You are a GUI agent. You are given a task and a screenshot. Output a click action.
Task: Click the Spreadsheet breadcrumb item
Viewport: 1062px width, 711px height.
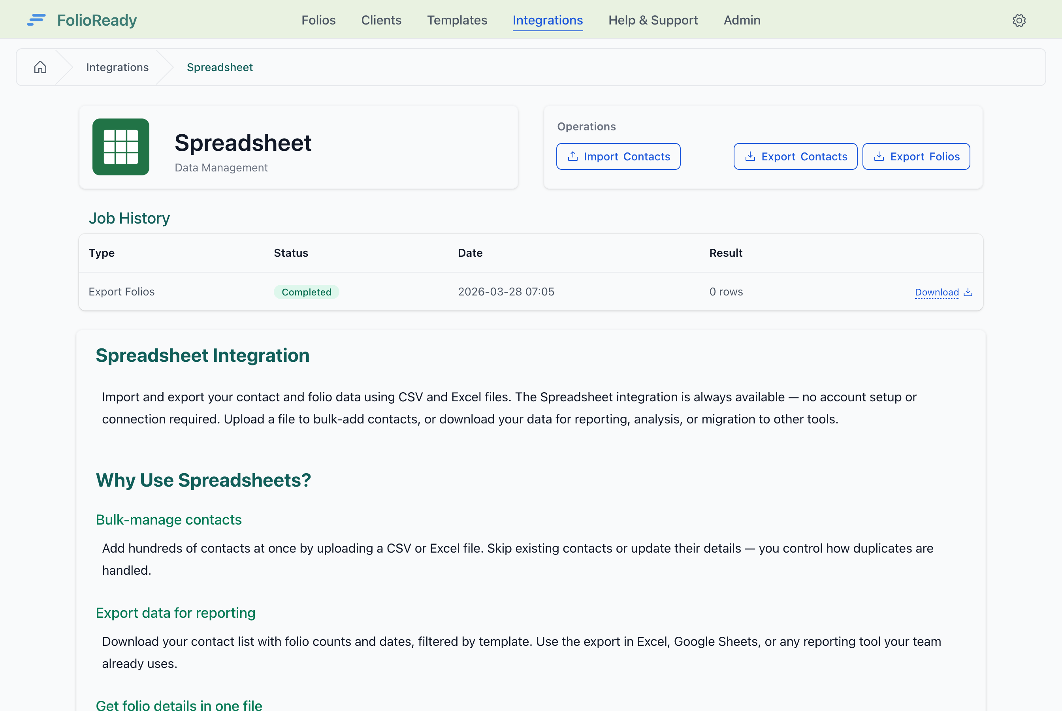tap(220, 67)
